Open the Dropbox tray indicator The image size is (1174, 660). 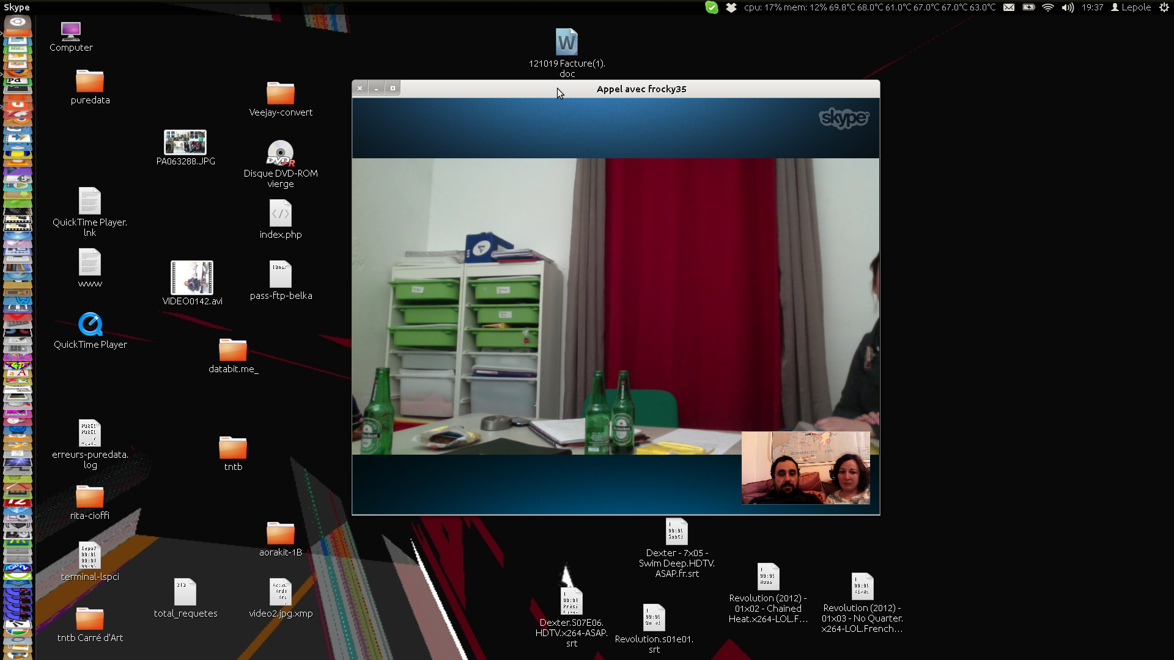point(731,7)
